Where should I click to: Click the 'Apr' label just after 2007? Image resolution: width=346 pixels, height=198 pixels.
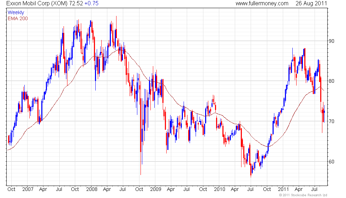click(43, 190)
